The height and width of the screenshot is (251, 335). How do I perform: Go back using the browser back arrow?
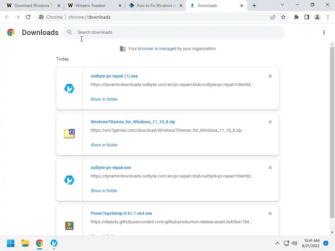[7, 17]
